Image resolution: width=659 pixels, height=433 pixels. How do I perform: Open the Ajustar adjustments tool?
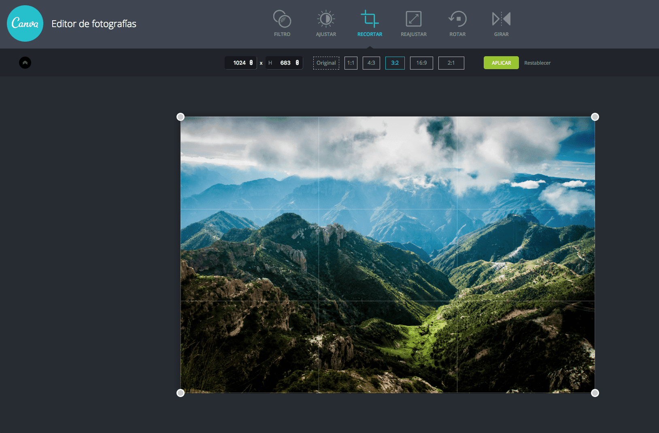coord(326,22)
